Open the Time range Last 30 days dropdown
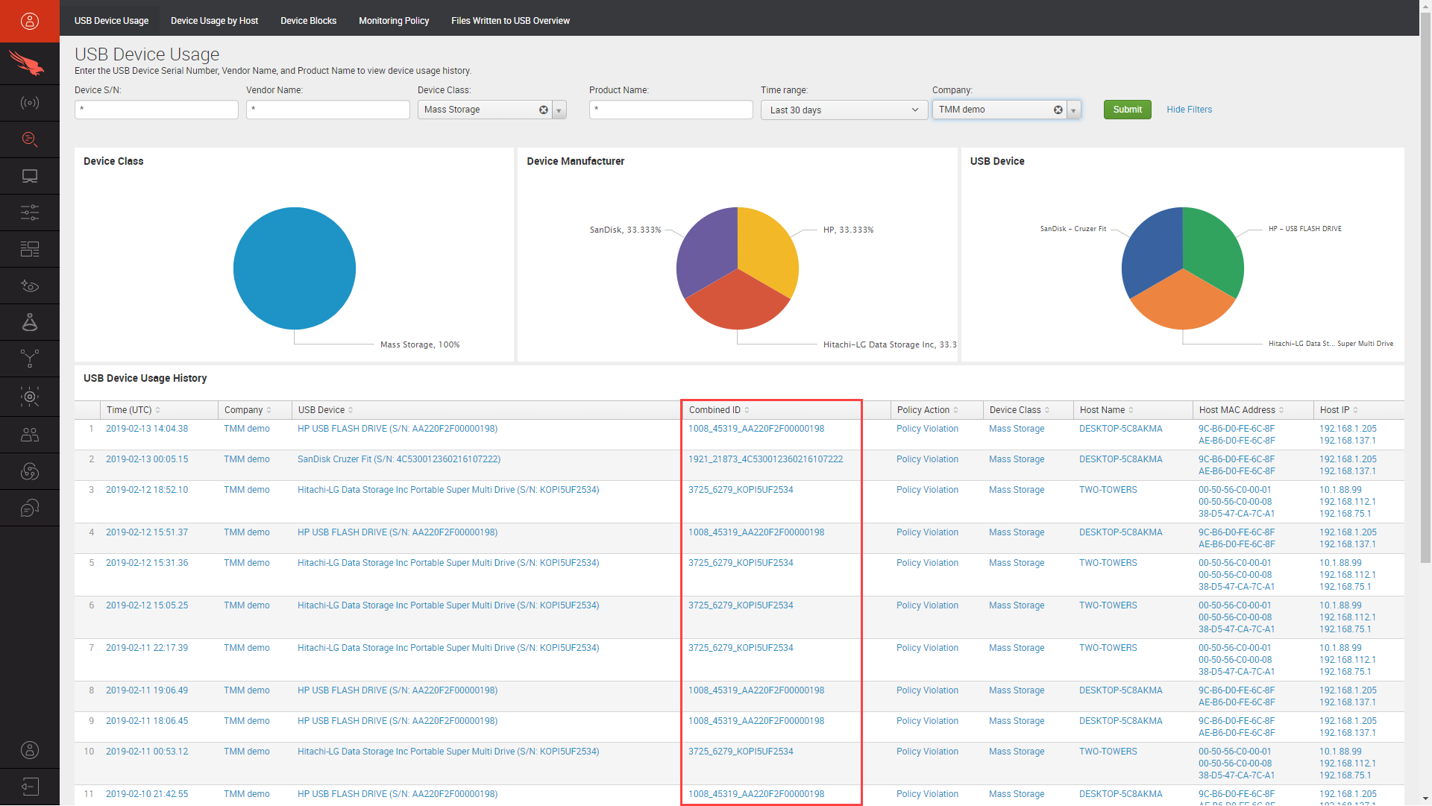This screenshot has height=806, width=1432. (844, 110)
